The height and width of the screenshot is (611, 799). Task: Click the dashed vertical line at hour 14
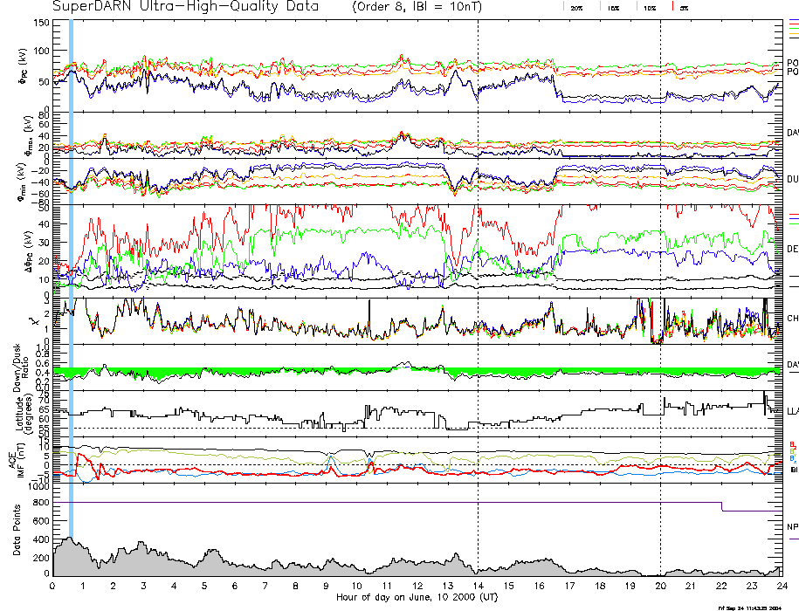[x=478, y=262]
